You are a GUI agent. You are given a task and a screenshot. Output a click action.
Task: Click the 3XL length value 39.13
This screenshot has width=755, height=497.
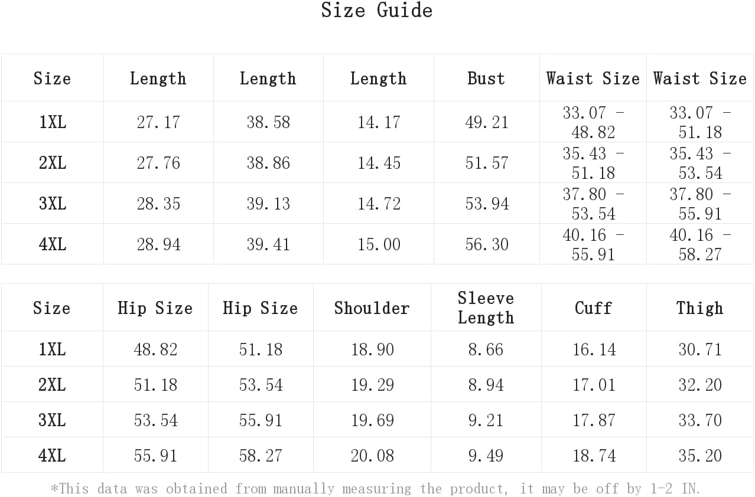tap(268, 204)
